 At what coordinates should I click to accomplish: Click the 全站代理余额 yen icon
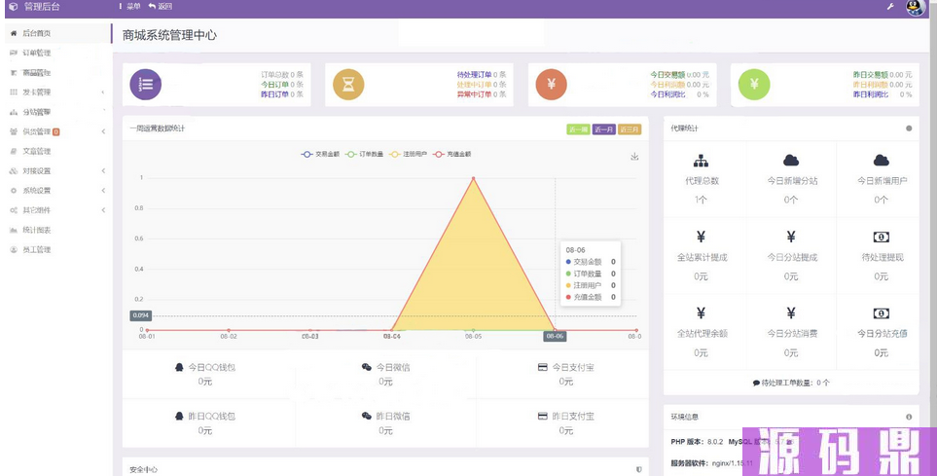tap(701, 313)
